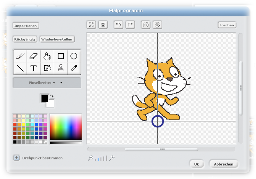Click Drehpunkt bestimmen plus button

click(16, 158)
